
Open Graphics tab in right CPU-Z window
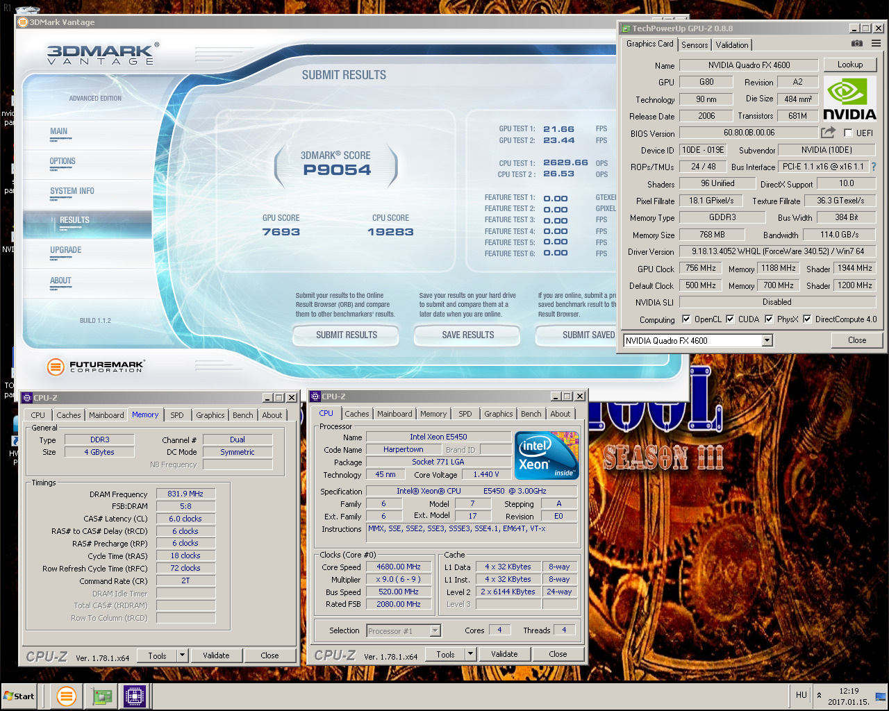tap(499, 414)
